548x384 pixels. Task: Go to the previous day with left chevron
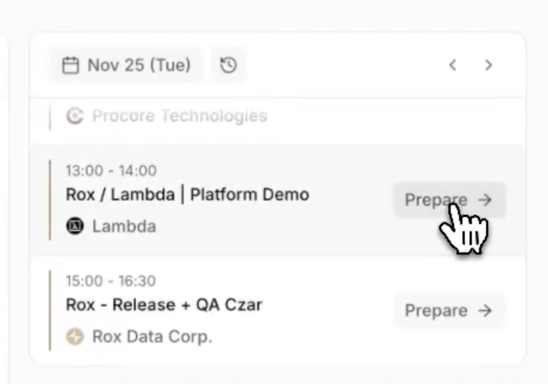pyautogui.click(x=453, y=65)
